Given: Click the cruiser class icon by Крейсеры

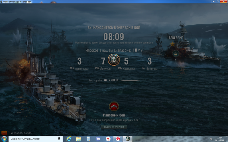Looking at the screenshot, I should 120,68.
